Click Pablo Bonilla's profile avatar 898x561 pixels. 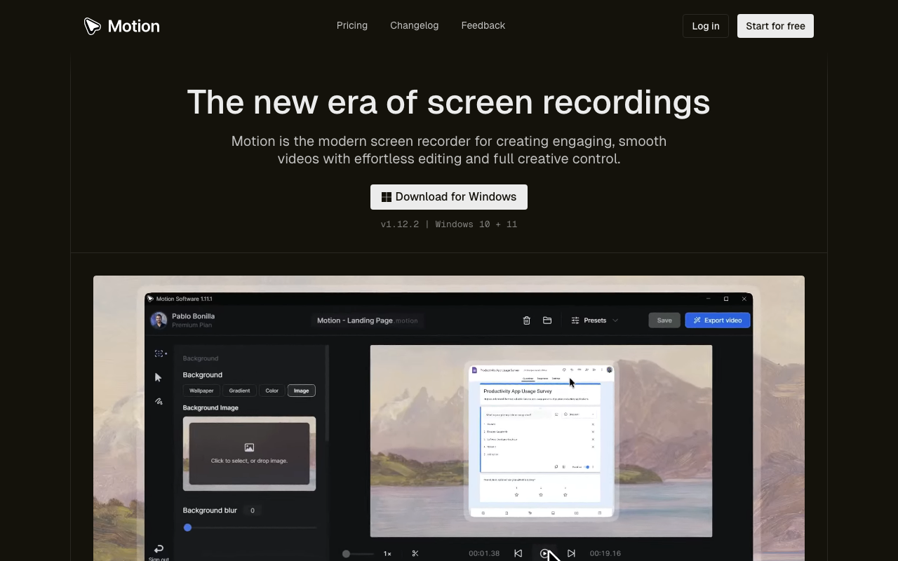(x=159, y=320)
